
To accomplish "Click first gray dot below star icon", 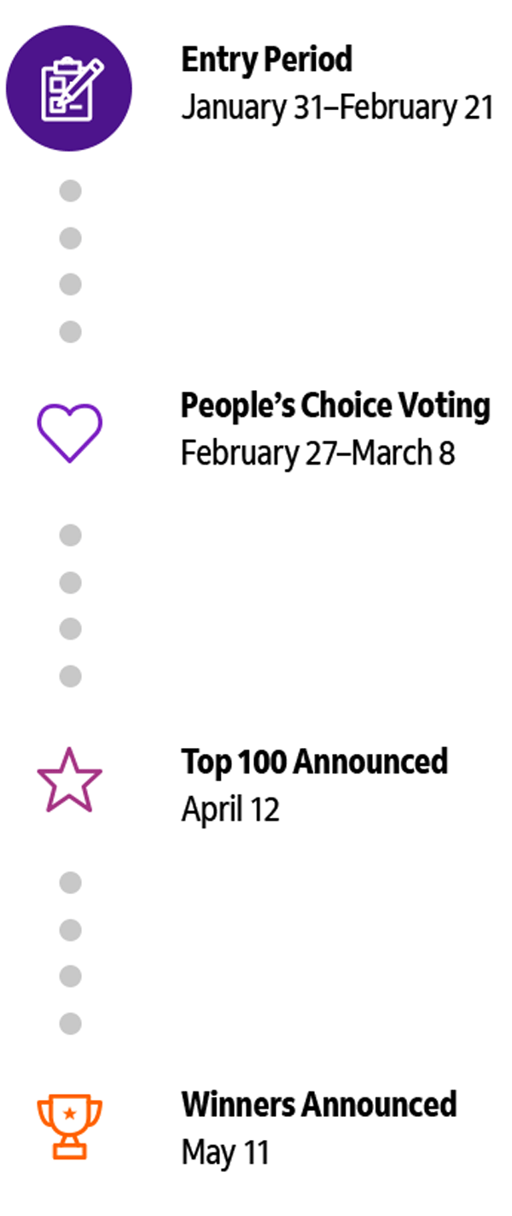I will [x=70, y=882].
